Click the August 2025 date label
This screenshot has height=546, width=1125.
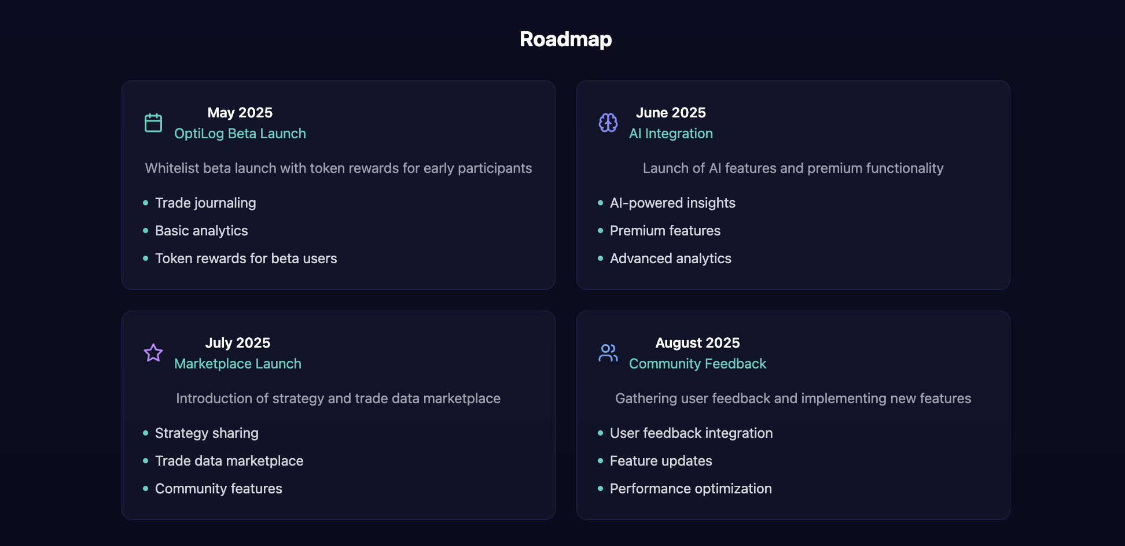tap(697, 343)
